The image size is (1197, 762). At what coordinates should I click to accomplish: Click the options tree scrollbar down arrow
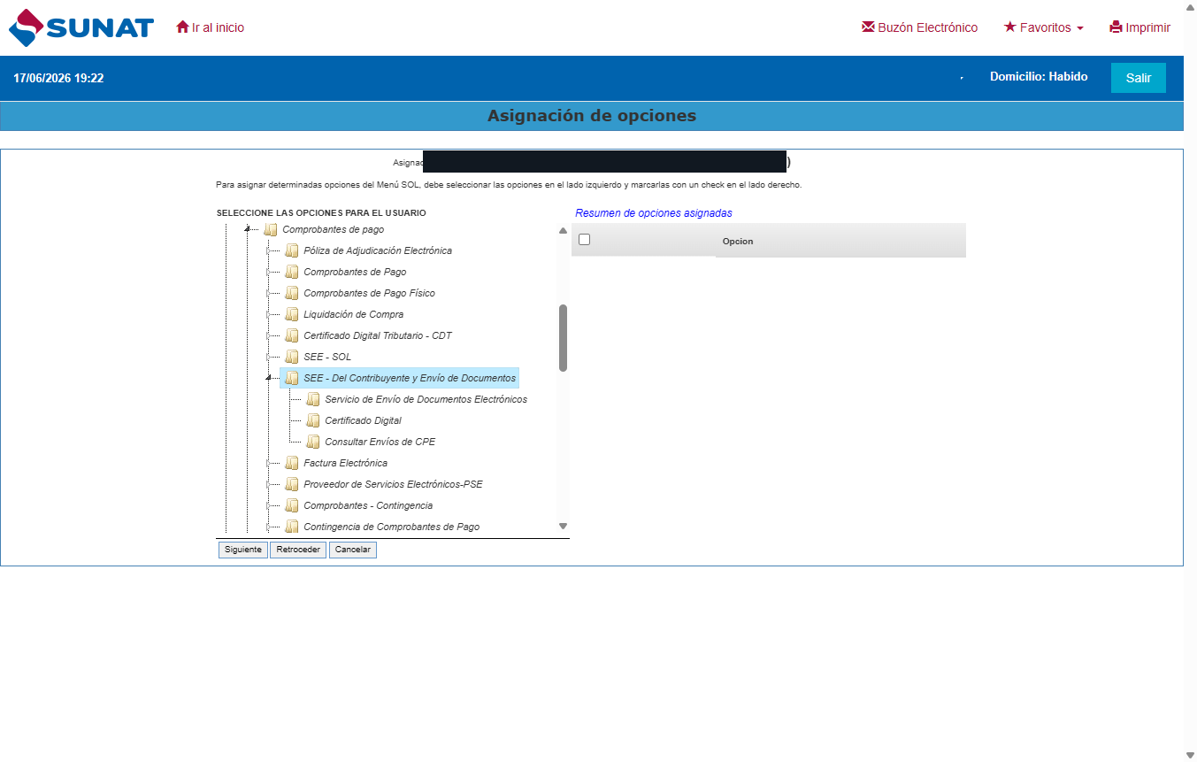pyautogui.click(x=563, y=527)
